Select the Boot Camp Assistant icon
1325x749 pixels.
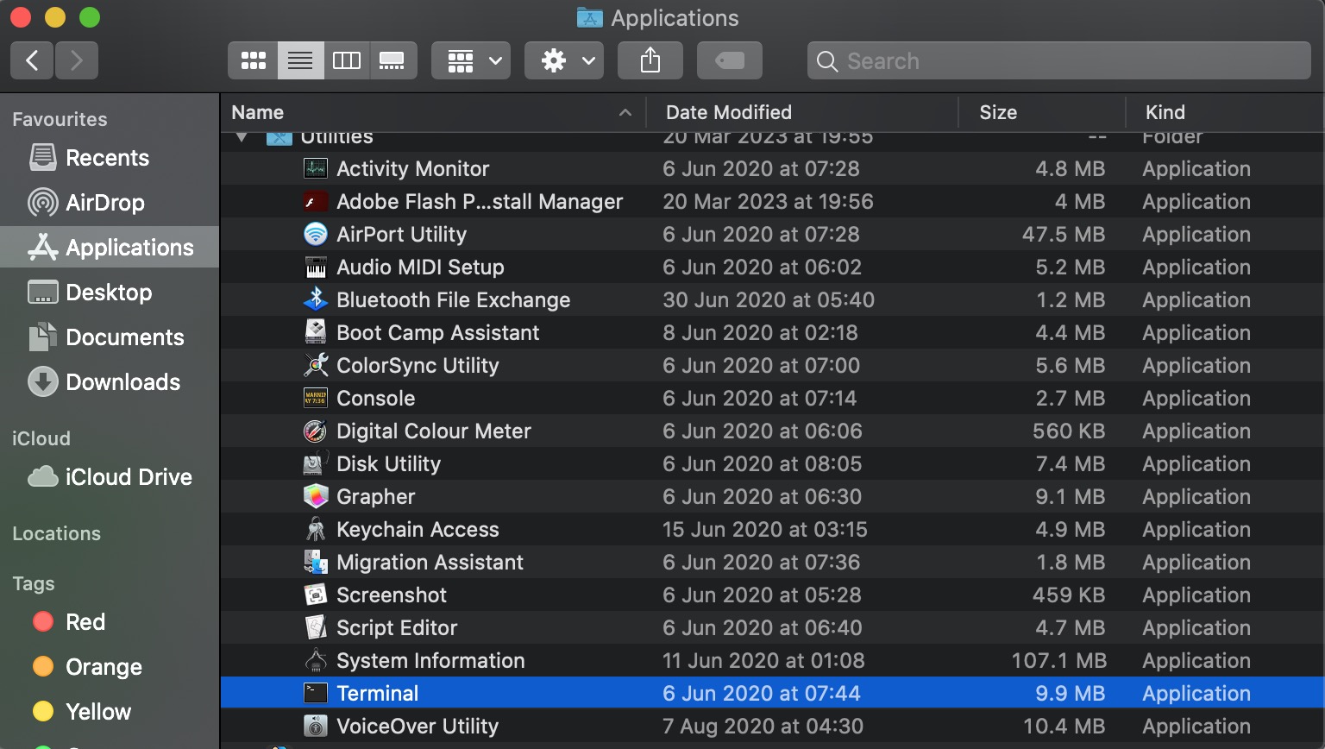(x=316, y=332)
